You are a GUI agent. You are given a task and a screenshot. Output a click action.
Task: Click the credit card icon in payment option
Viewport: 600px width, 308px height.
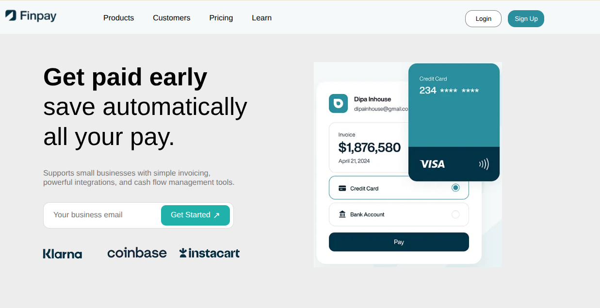click(342, 188)
